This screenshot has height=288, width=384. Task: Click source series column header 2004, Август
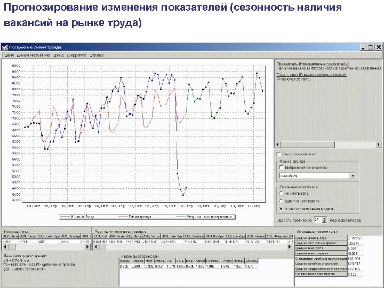[28, 236]
